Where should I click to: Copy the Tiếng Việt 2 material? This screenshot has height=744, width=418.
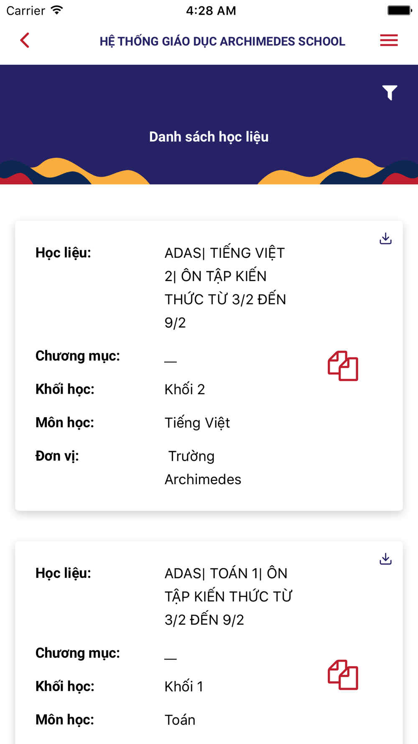tap(343, 366)
